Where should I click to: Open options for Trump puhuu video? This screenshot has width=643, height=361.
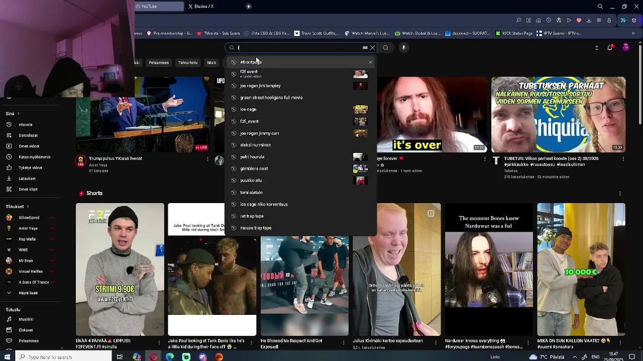pyautogui.click(x=207, y=159)
